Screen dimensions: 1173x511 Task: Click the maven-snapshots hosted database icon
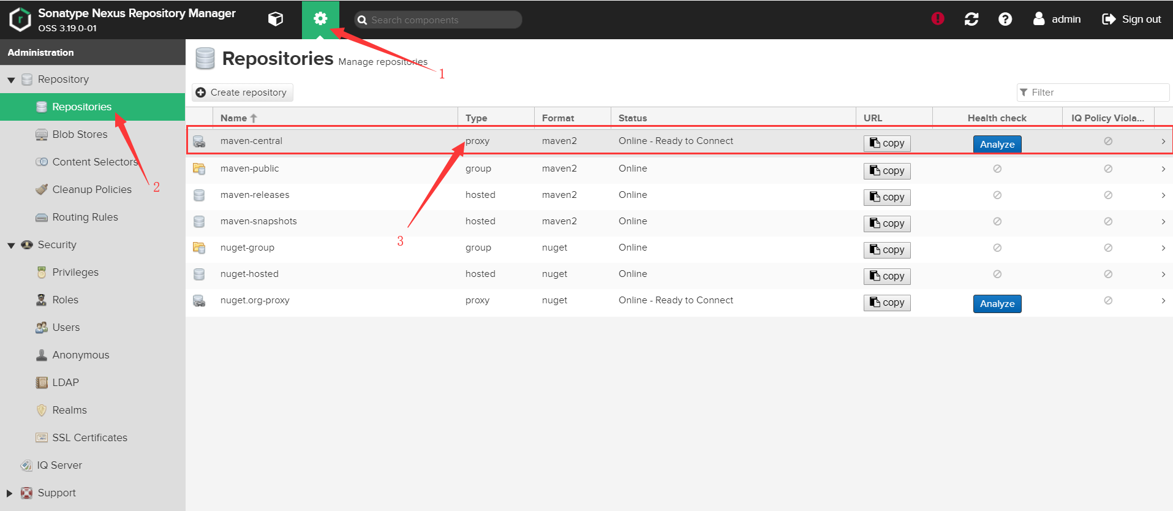pyautogui.click(x=199, y=222)
